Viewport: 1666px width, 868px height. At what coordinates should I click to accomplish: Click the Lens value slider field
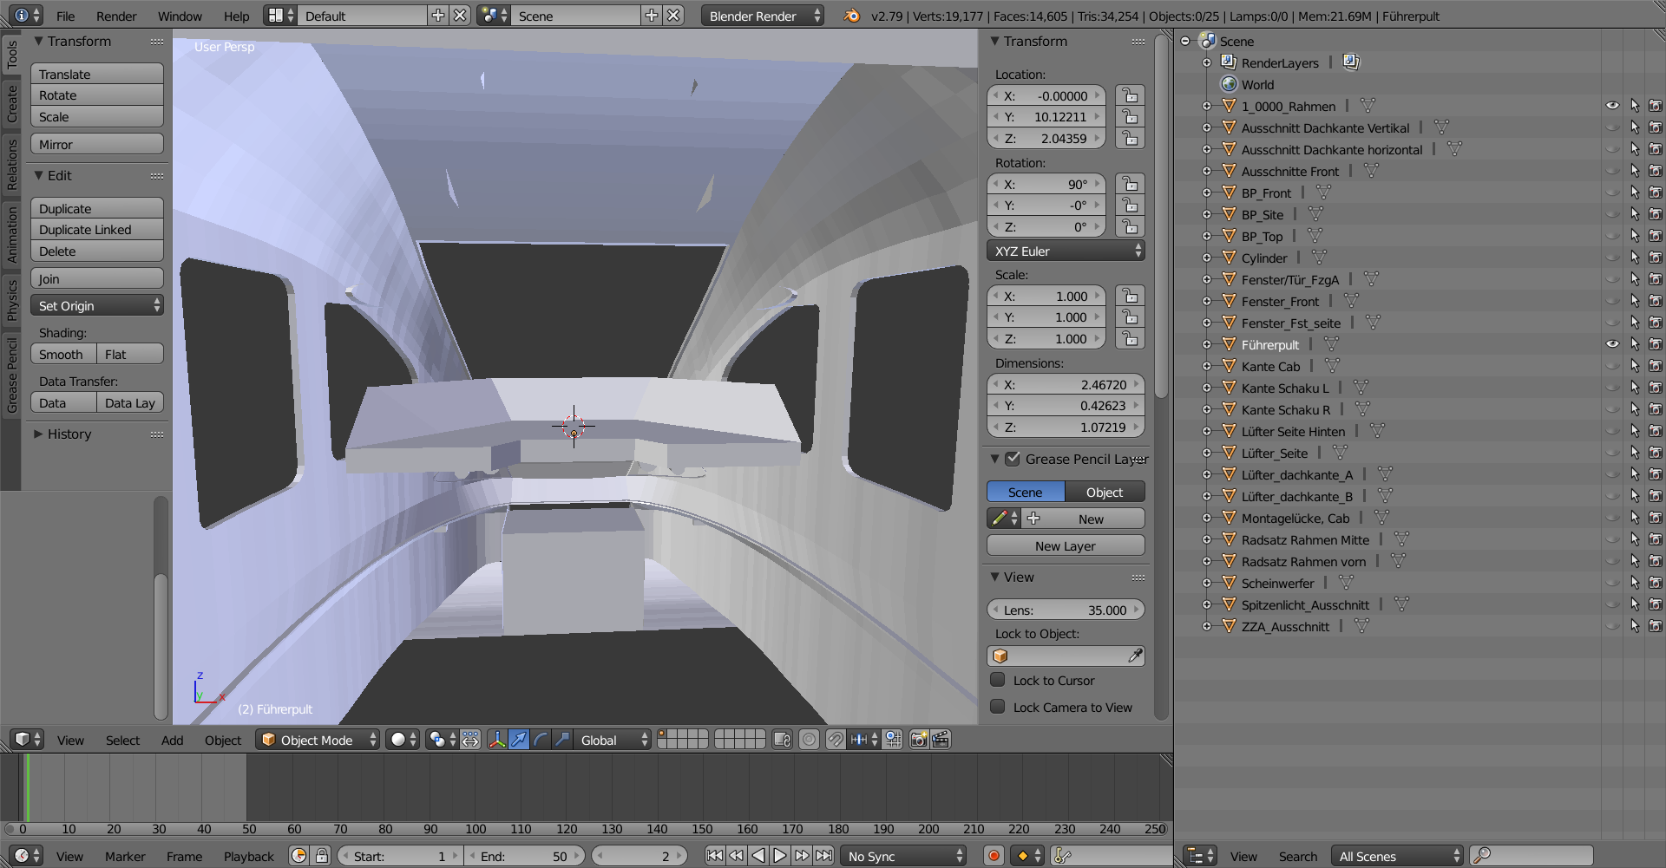click(1065, 610)
